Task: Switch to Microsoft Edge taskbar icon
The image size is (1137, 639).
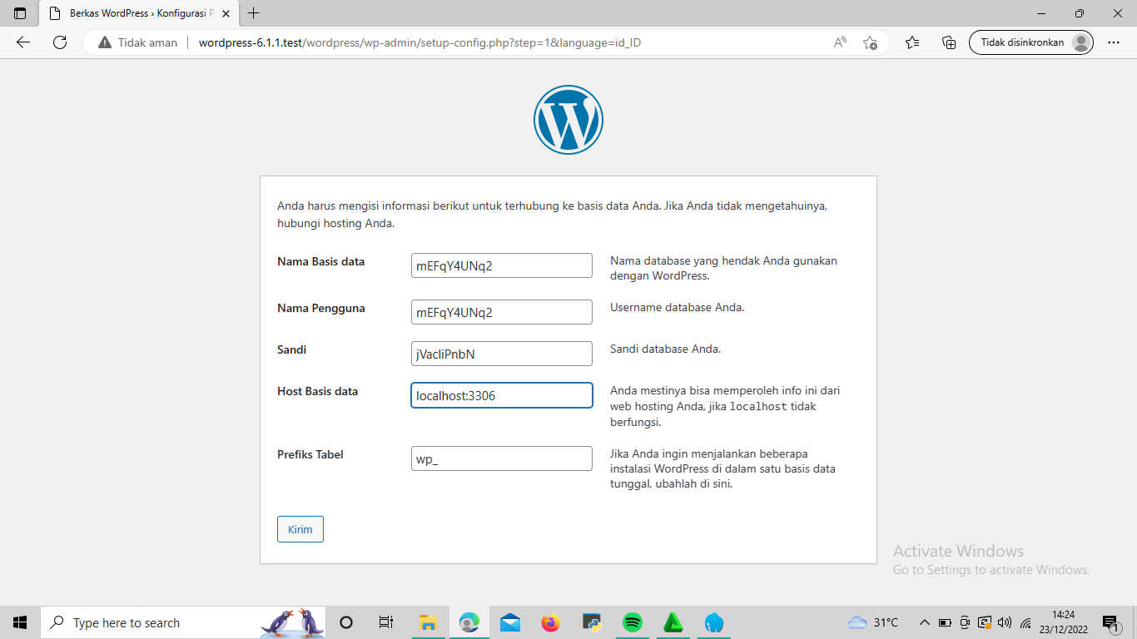Action: (469, 622)
